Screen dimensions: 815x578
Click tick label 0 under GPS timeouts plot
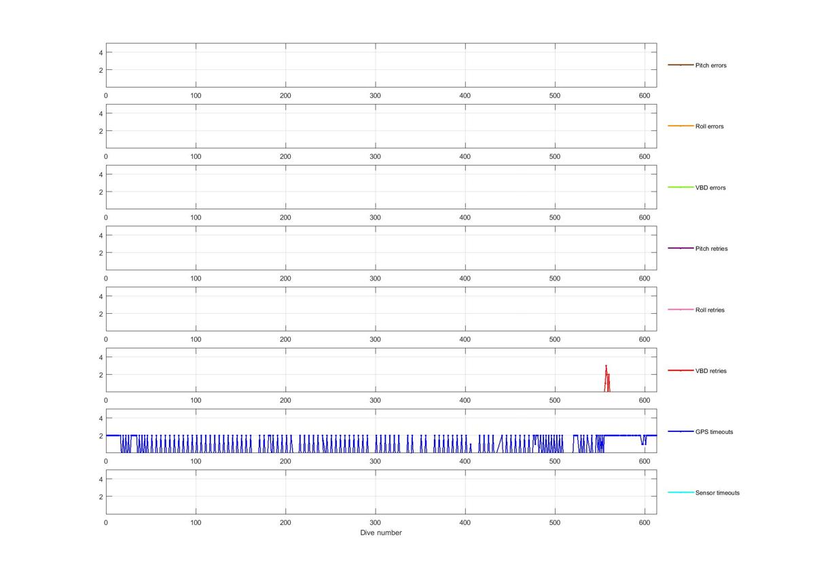tap(106, 462)
